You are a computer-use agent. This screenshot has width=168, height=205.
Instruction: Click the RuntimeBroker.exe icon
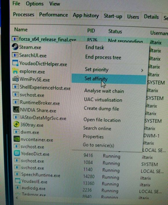pyautogui.click(x=16, y=102)
